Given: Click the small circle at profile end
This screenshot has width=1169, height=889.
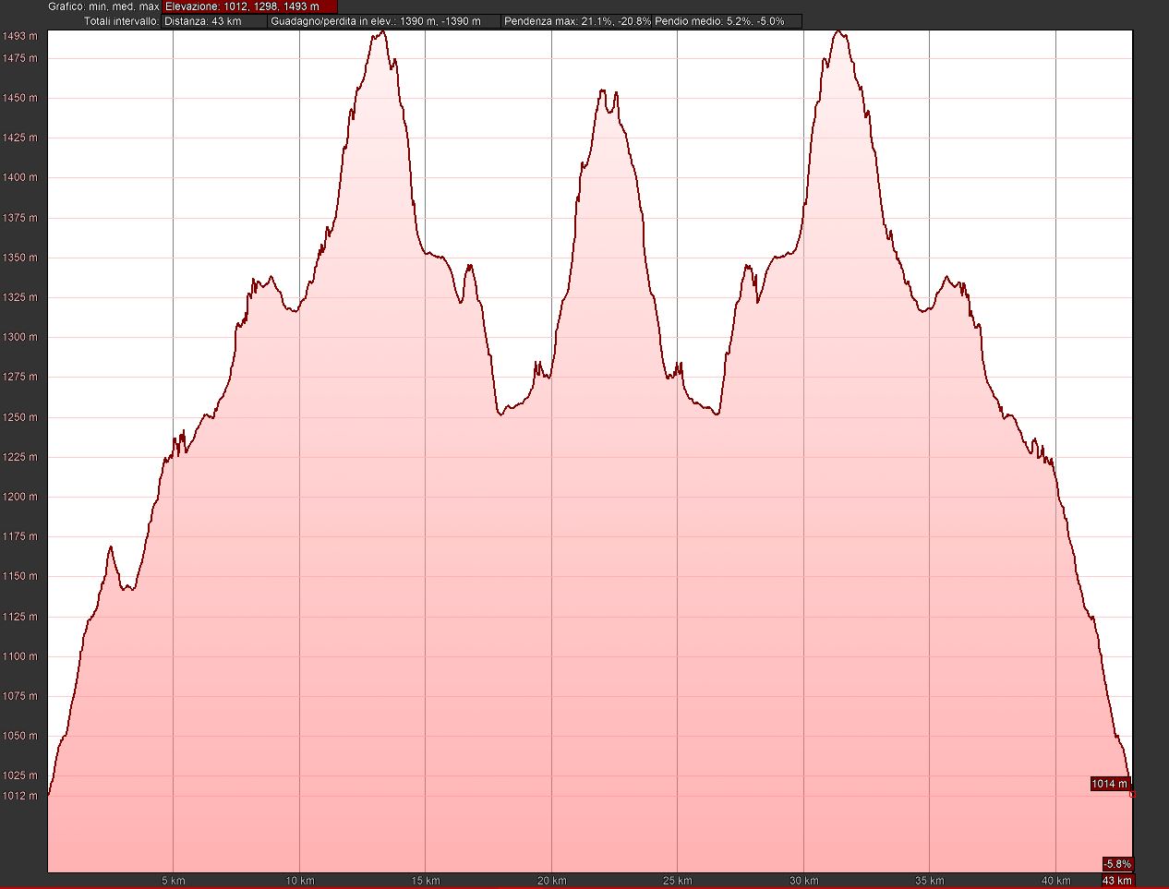Looking at the screenshot, I should (x=1132, y=793).
